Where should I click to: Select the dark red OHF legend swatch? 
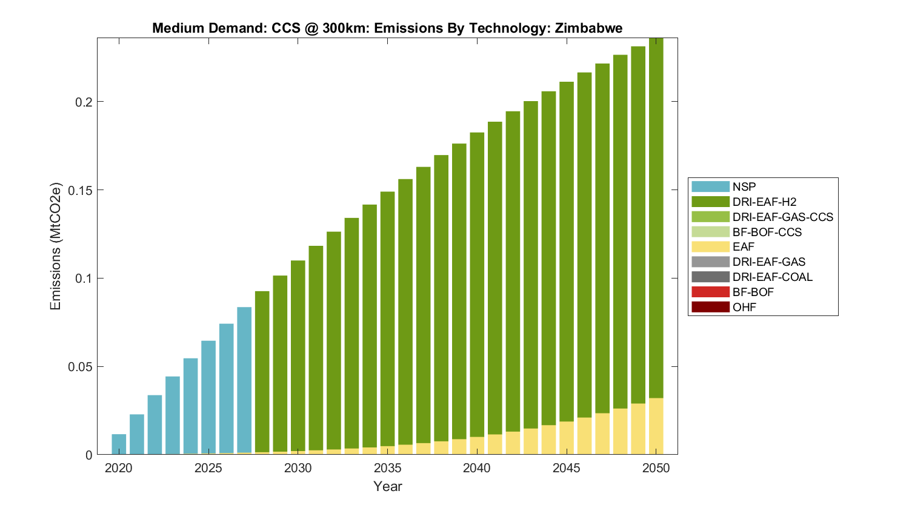[710, 307]
